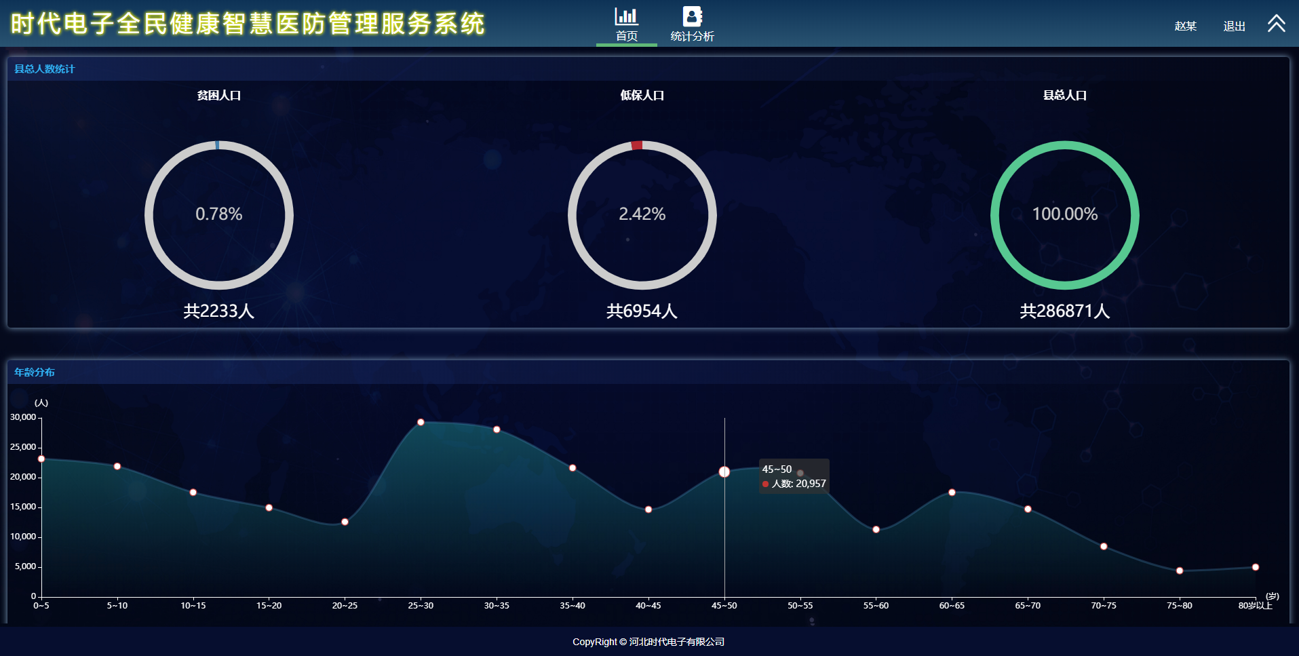
Task: Select the 25~30 data point on chart
Action: click(x=421, y=423)
